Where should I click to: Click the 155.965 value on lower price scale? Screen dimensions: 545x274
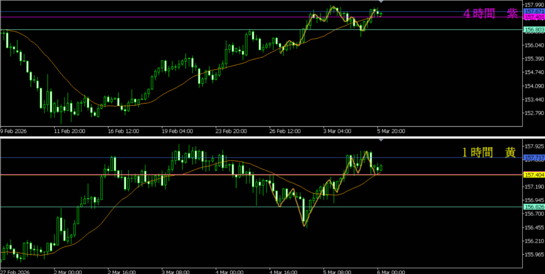coord(534,255)
